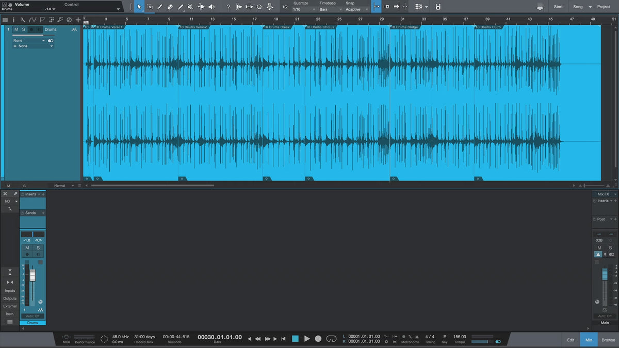Select the Arrow tool in toolbar
Viewport: 619px width, 348px height.
(x=139, y=7)
